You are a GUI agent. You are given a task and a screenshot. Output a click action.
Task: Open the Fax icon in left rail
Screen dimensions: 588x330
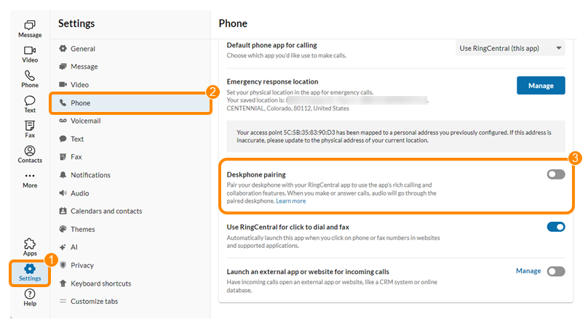coord(30,129)
